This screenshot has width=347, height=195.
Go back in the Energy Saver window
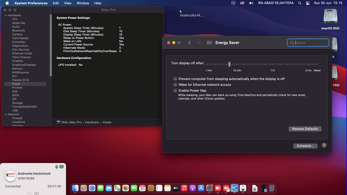pos(190,43)
